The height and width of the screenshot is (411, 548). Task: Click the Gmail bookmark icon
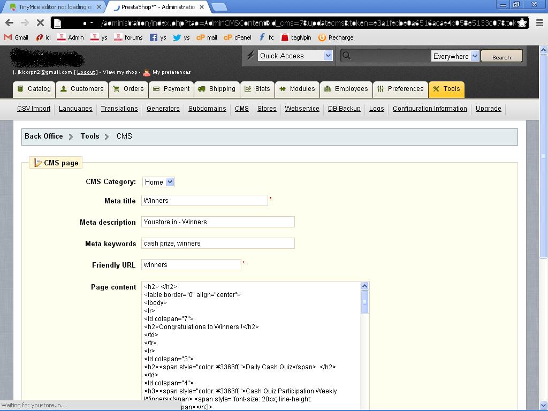(x=8, y=37)
